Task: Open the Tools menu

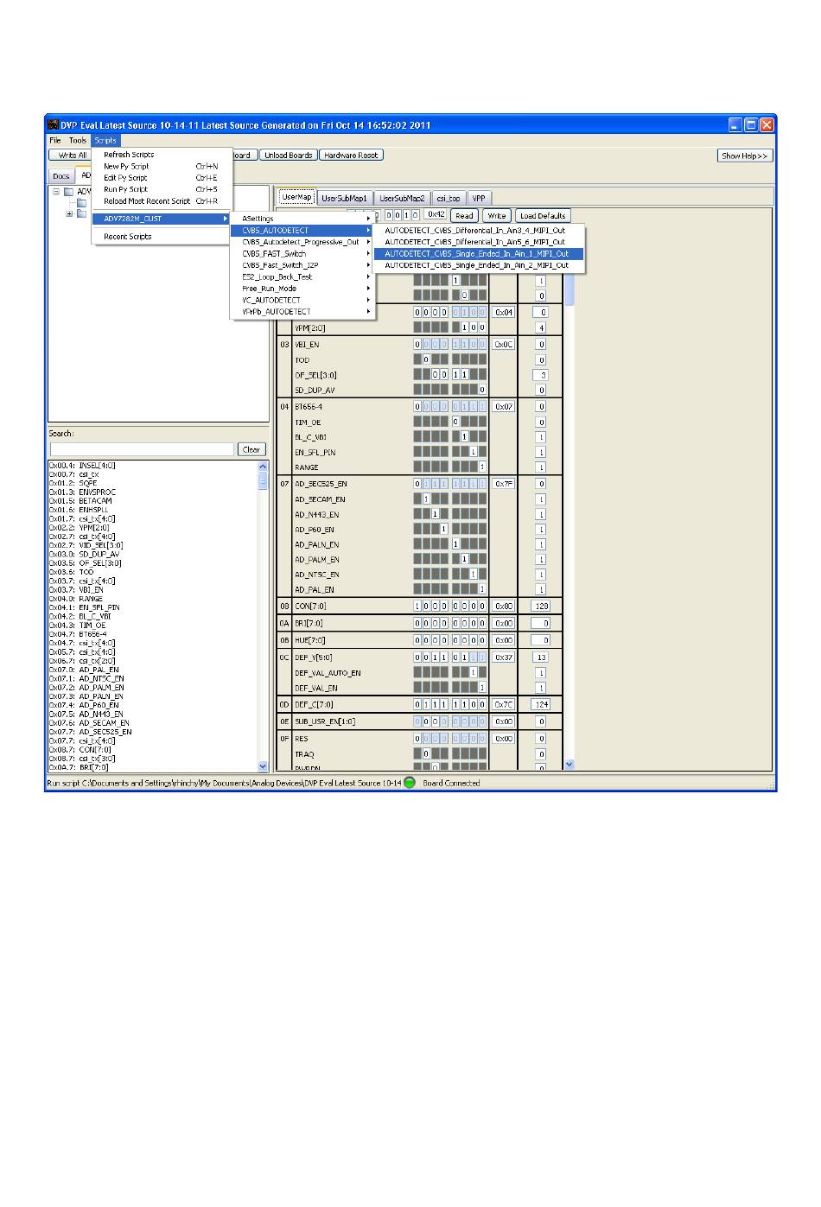Action: (x=78, y=140)
